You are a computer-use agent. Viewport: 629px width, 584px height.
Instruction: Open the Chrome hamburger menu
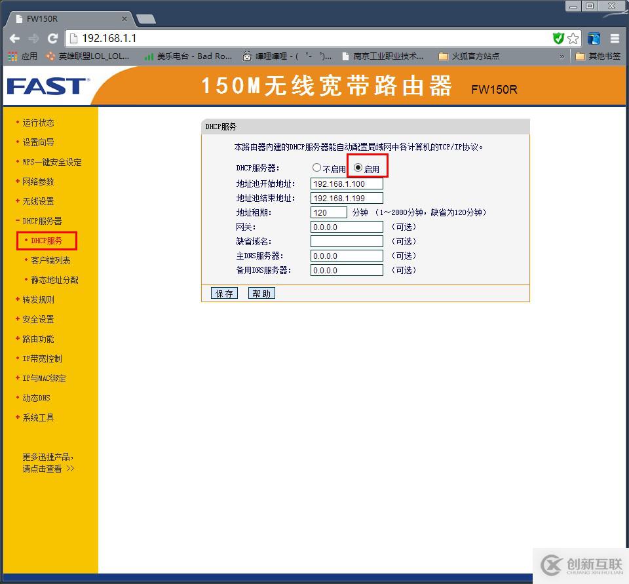tap(615, 39)
